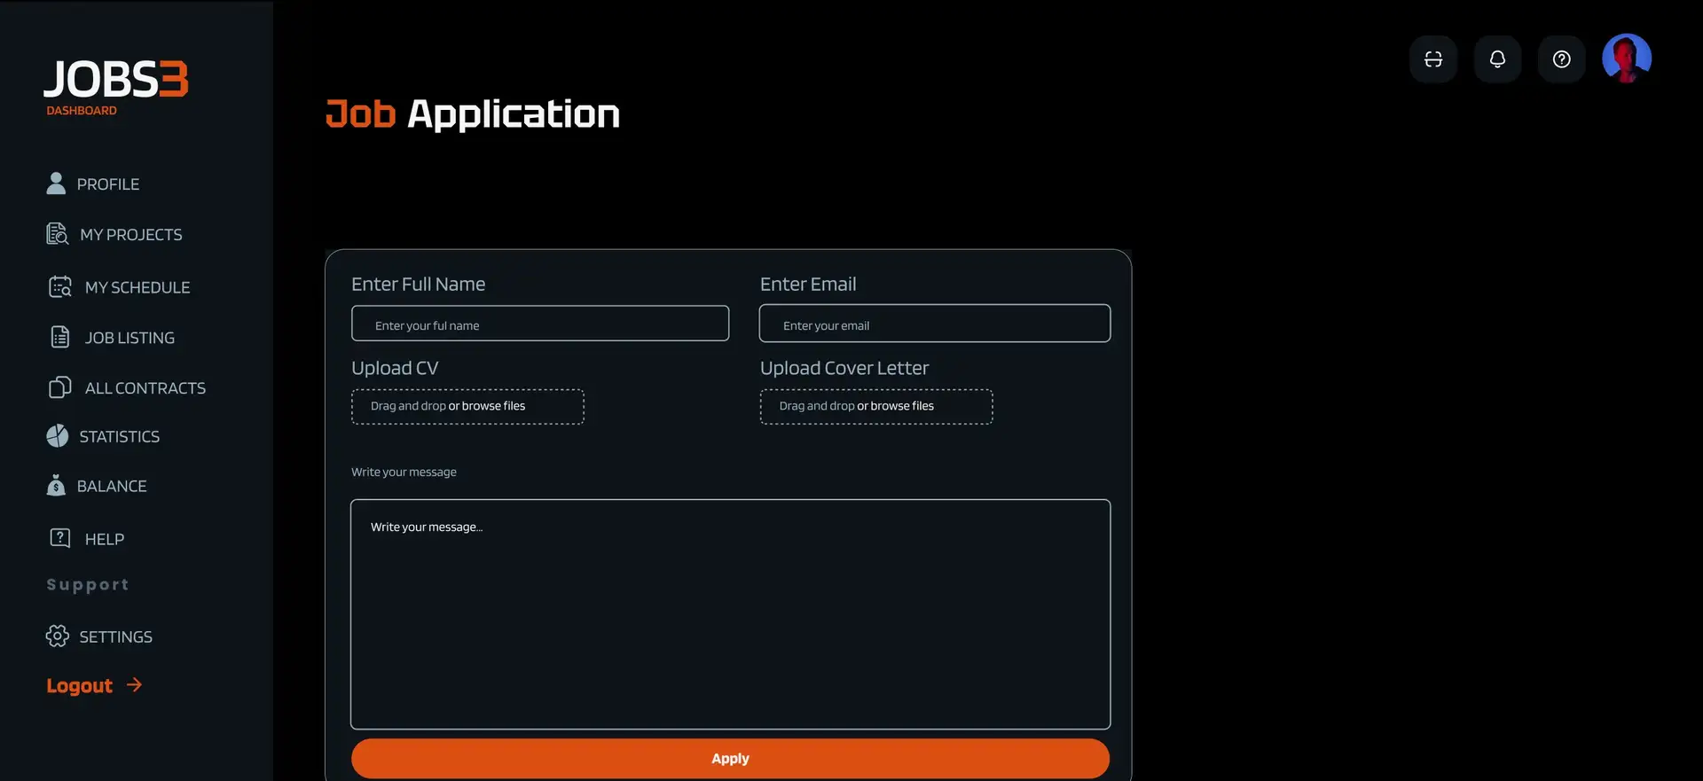1703x781 pixels.
Task: Click the Statistics pie chart icon
Action: click(x=58, y=436)
